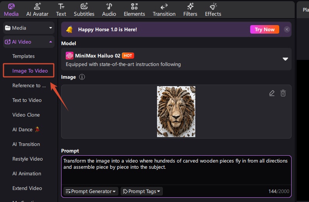Open the Filters sparkle icon
The image size is (309, 202).
[190, 6]
